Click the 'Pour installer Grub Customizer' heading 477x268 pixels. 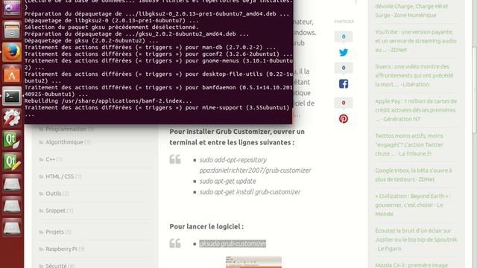point(237,137)
